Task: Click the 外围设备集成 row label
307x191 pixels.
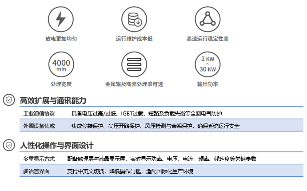Action: click(x=39, y=126)
